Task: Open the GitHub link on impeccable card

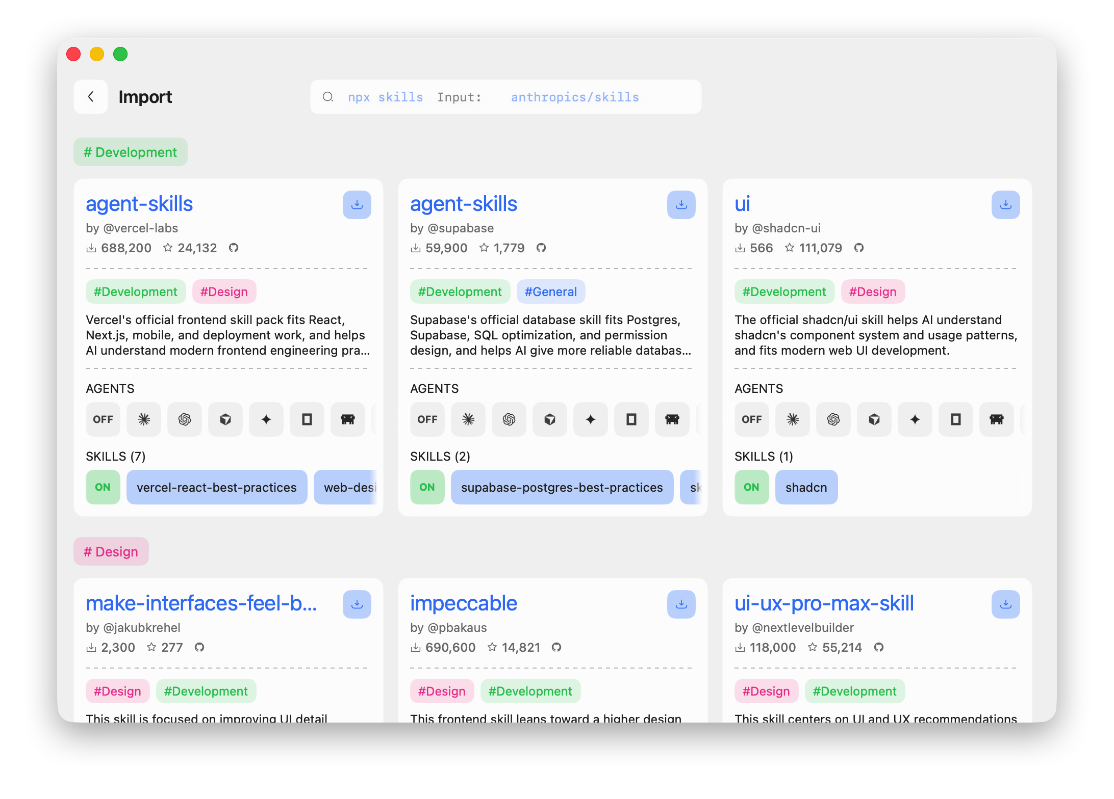Action: [556, 647]
